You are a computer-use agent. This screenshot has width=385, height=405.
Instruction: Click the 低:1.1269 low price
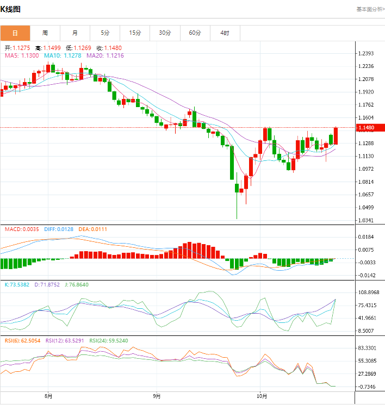78,48
